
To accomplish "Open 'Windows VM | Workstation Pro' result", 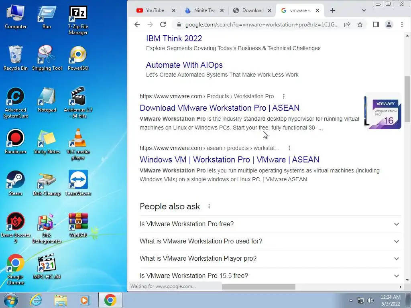I will (229, 160).
